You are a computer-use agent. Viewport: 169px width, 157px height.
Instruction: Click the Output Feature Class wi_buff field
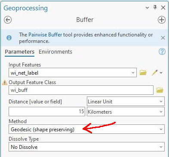pos(81,90)
